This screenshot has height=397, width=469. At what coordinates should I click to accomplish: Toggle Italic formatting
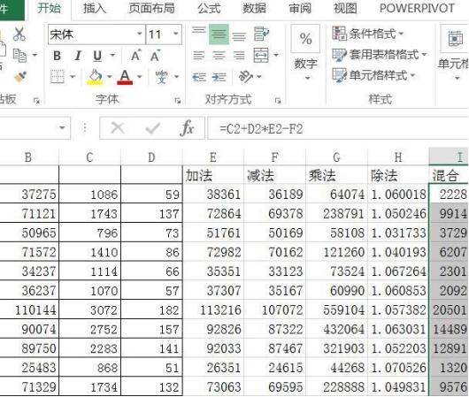coord(78,56)
